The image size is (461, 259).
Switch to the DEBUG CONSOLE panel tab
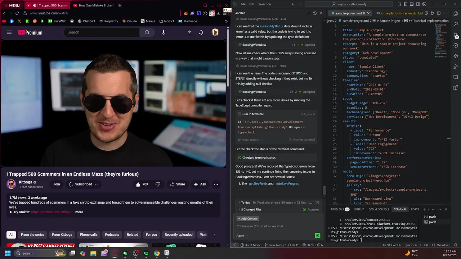[379, 209]
